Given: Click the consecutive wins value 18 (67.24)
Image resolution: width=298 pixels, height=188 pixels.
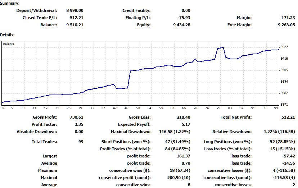Looking at the screenshot, I should pos(180,170).
